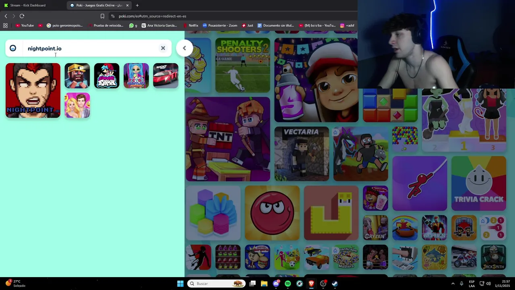Open a new browser tab
This screenshot has width=515, height=290.
click(137, 5)
